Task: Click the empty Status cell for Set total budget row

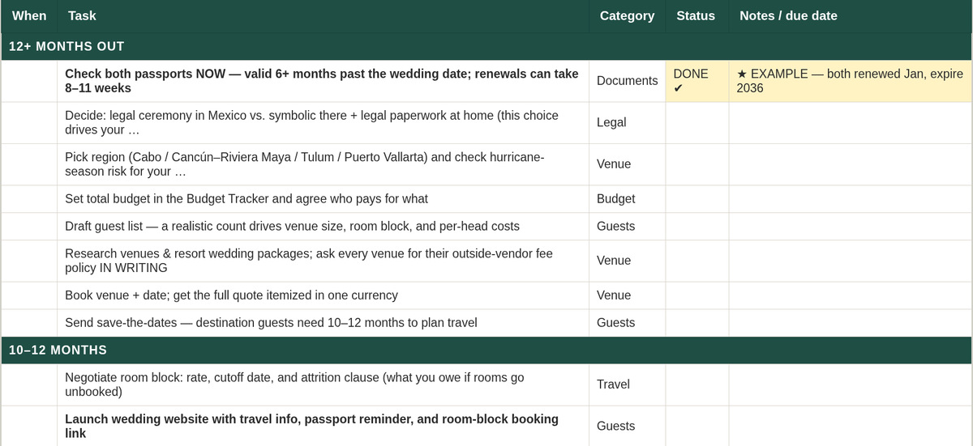Action: point(697,199)
